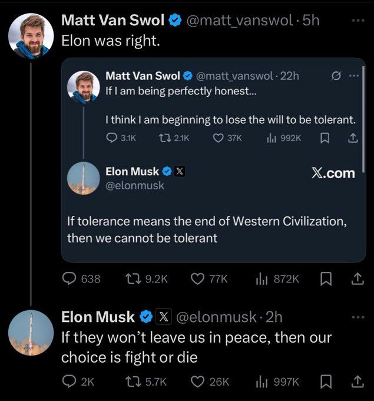Open Elon Musk's rocket avatar in reply
374x401 pixels.
[31, 333]
